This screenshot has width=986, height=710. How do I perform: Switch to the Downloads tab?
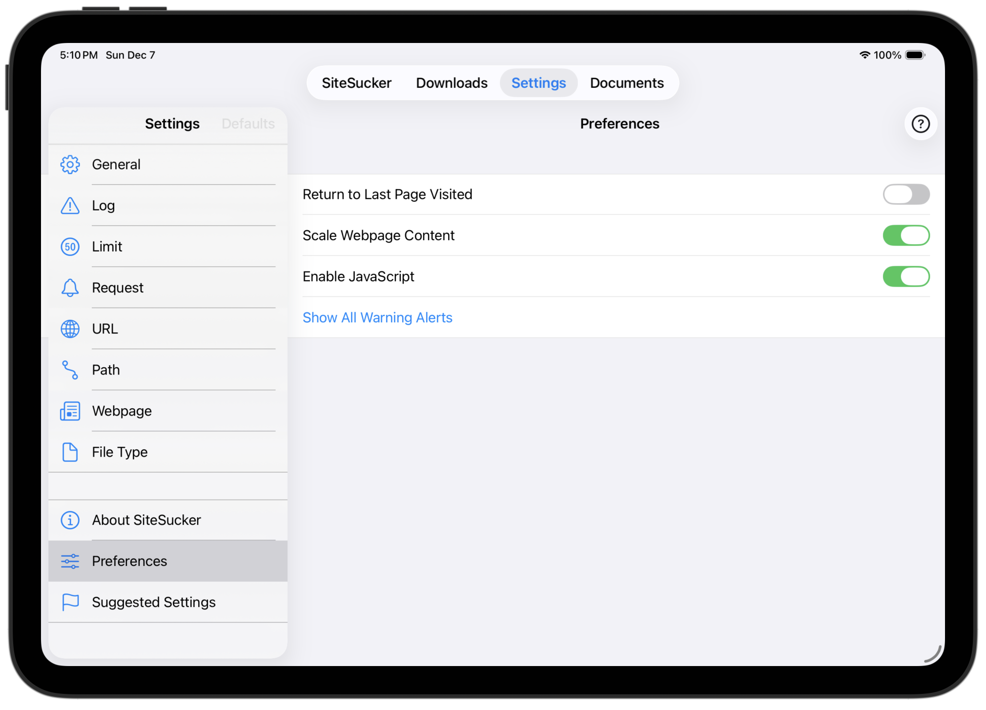452,83
